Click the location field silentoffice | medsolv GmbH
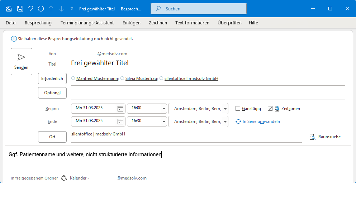Viewport: 356px width, 215px height. [x=186, y=136]
